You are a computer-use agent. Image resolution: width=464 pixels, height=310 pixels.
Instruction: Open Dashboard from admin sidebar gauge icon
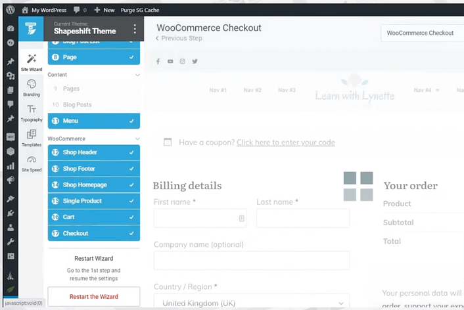11,28
